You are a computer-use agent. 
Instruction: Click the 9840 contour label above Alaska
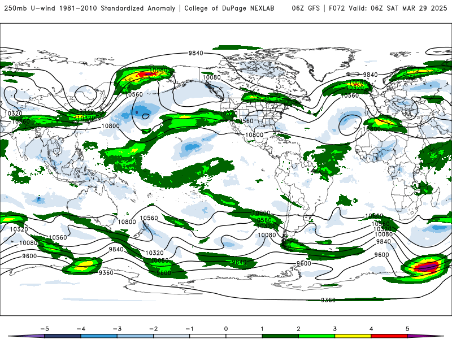point(195,53)
